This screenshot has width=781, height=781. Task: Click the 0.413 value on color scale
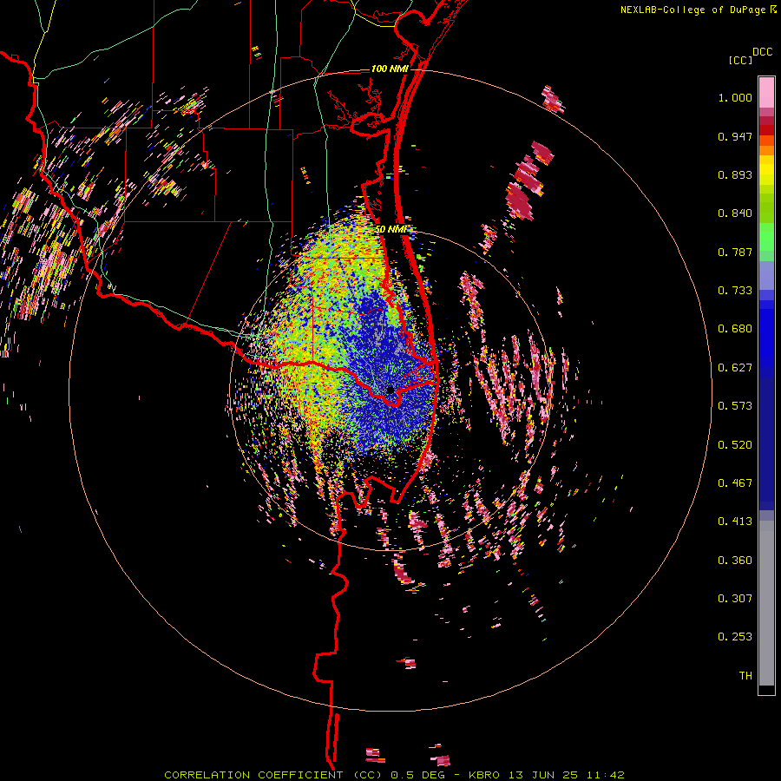pyautogui.click(x=735, y=522)
